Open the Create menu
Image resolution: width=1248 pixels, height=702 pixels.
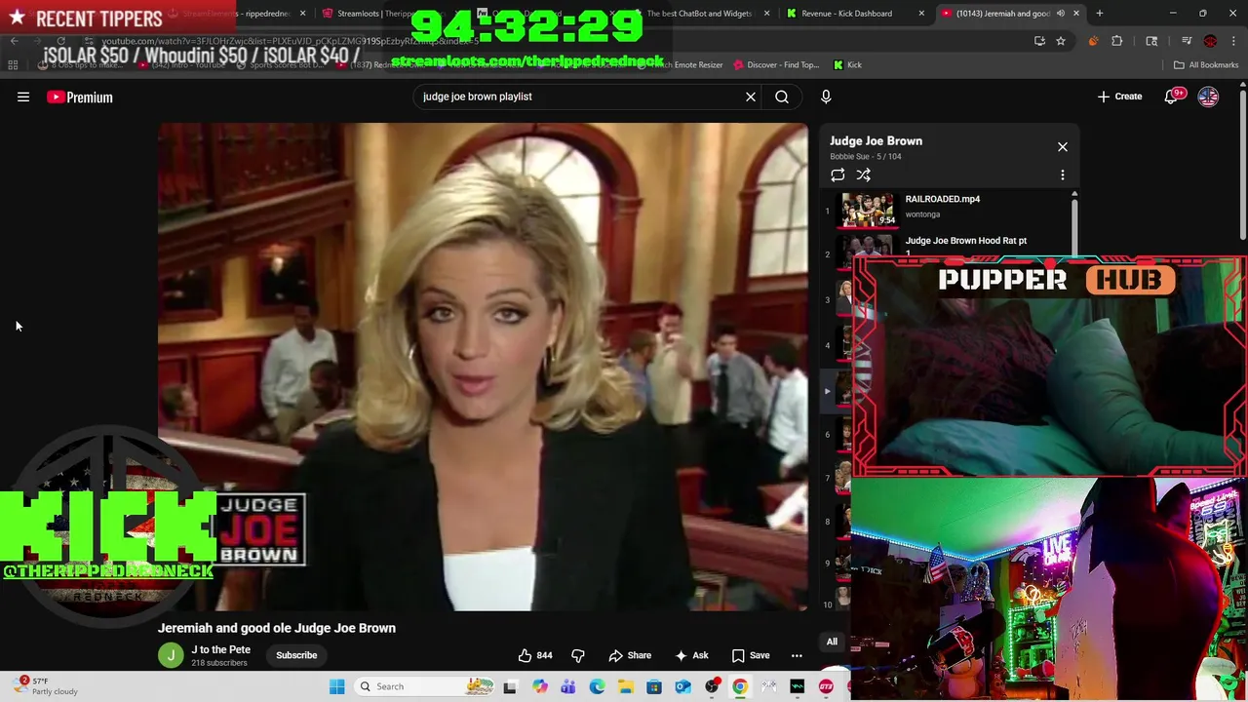point(1119,97)
